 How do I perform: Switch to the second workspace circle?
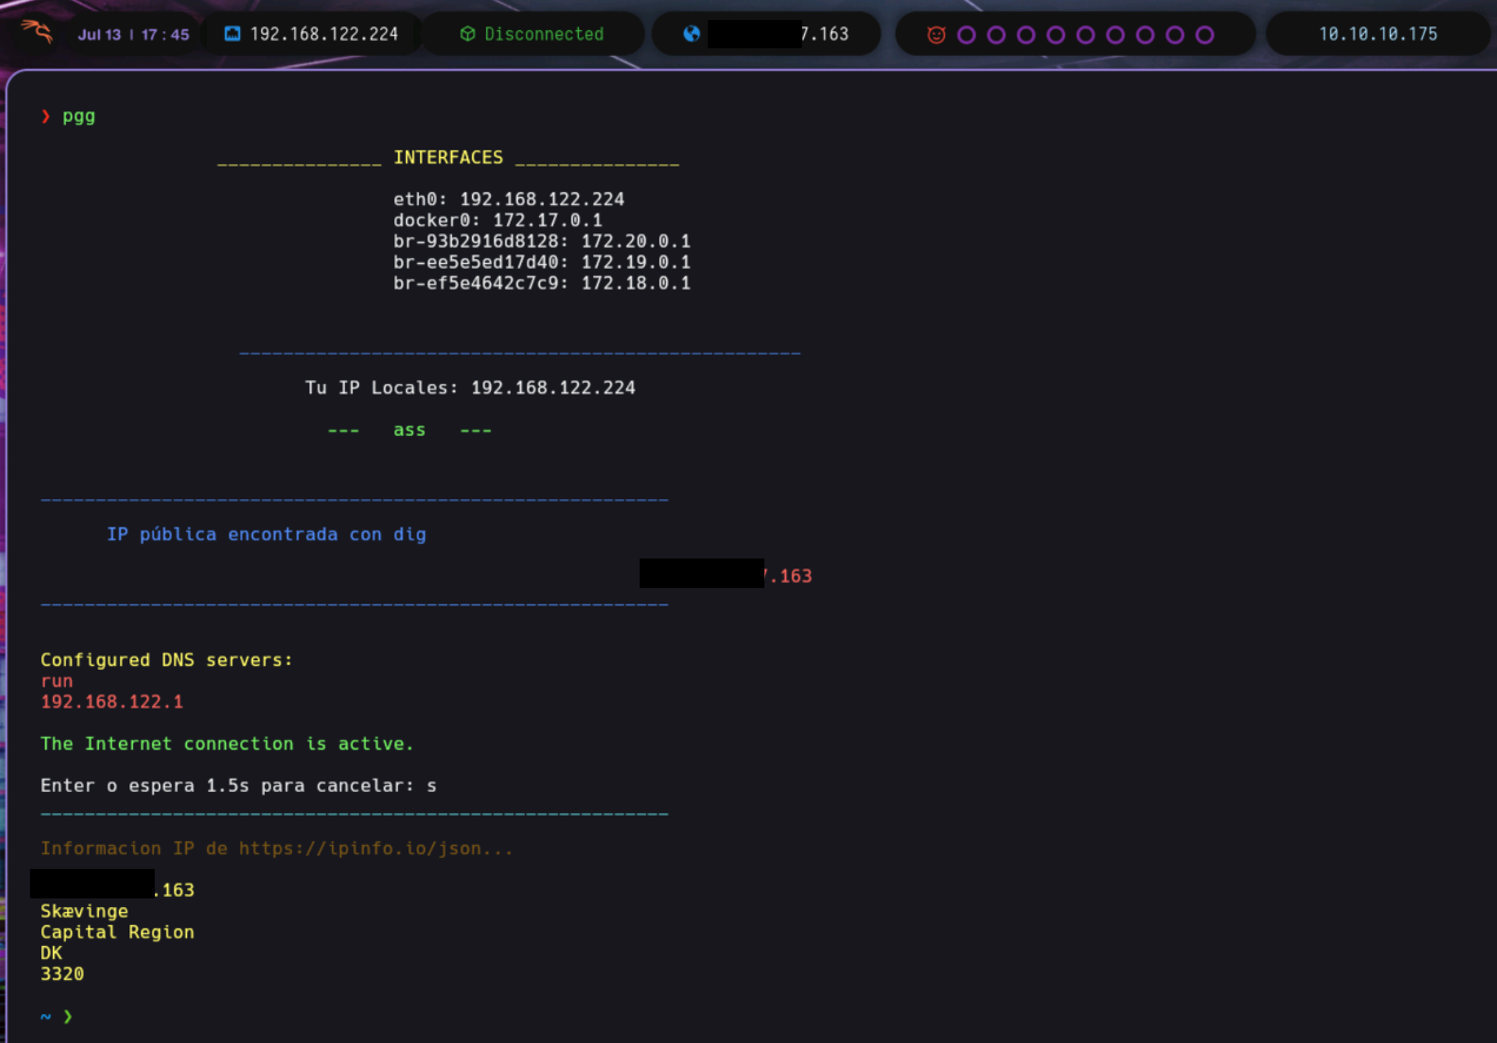click(x=996, y=35)
